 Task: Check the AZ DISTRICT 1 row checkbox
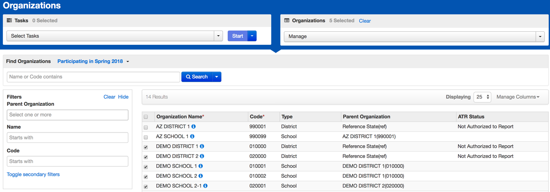click(146, 127)
